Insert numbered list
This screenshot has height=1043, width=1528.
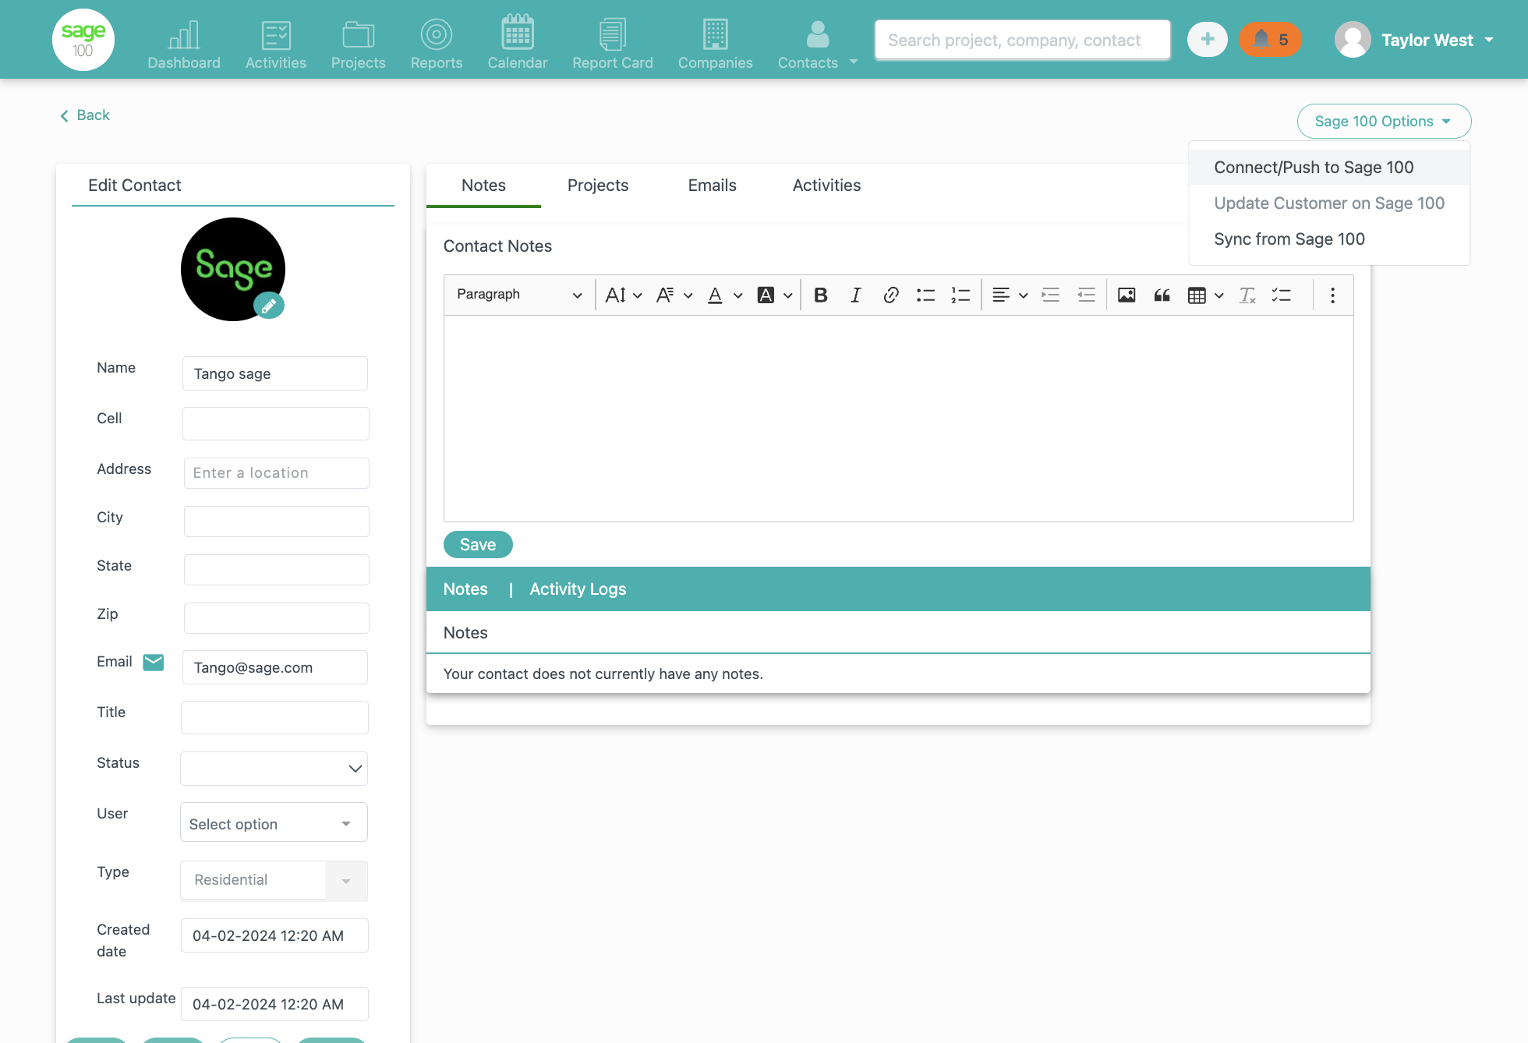[x=960, y=295]
